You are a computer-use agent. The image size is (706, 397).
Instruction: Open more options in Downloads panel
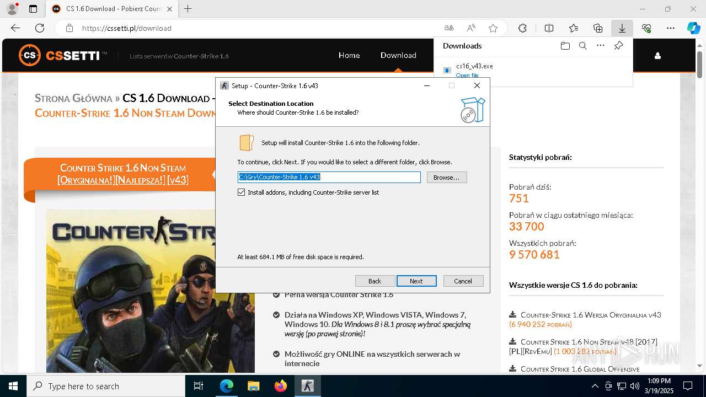click(601, 46)
